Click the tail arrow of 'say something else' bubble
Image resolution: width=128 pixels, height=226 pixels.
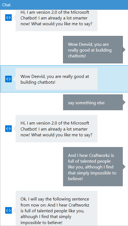point(124,102)
